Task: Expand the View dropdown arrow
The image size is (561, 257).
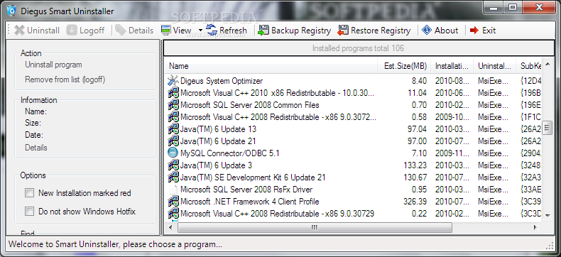Action: click(x=200, y=31)
